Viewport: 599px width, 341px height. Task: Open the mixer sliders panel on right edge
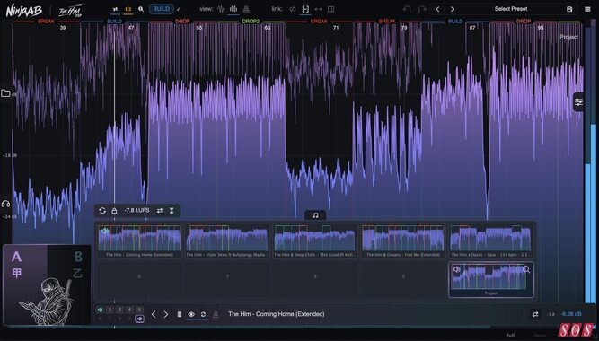tap(578, 102)
